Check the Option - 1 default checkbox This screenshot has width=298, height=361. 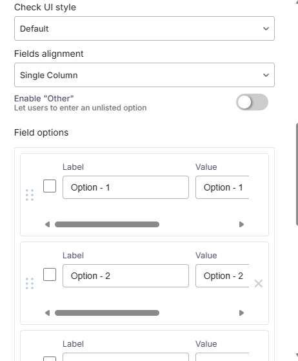pos(50,186)
